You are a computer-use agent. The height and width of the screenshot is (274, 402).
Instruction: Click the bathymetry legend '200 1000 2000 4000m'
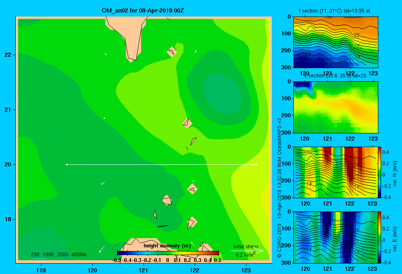pyautogui.click(x=59, y=255)
